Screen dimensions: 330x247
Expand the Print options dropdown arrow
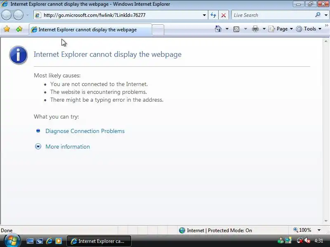tap(264, 29)
